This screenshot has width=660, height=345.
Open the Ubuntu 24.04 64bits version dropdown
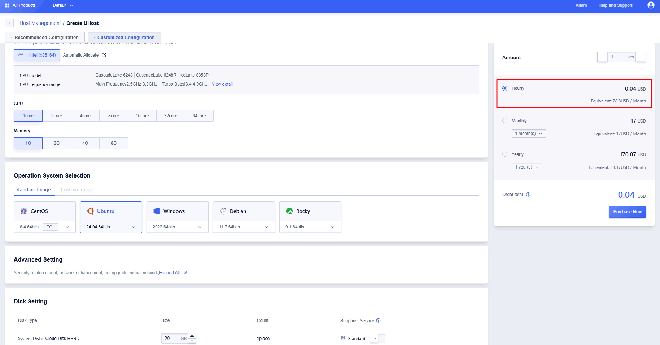(111, 227)
